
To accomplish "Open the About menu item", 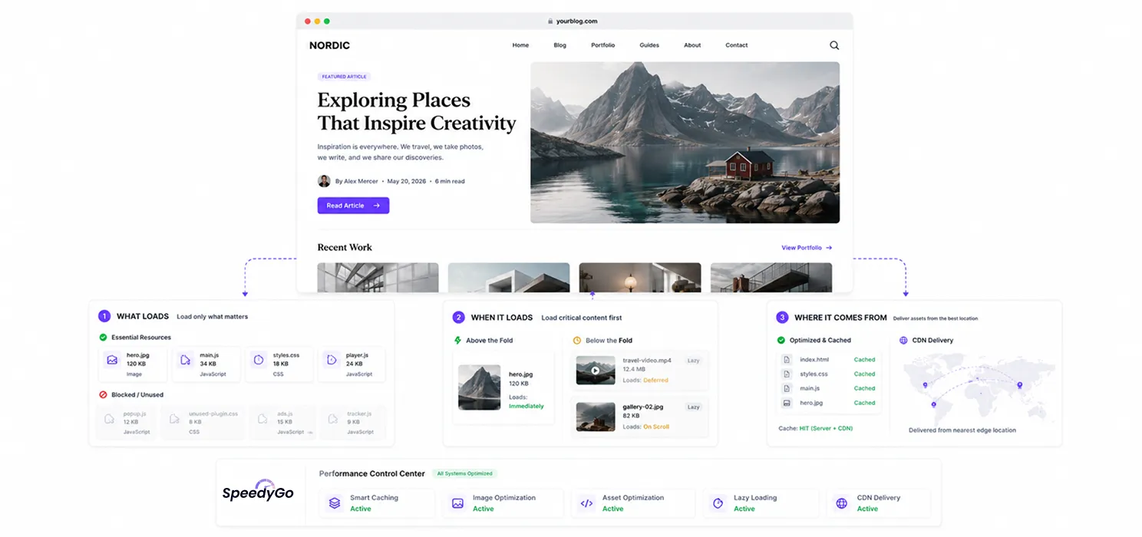I will coord(692,45).
